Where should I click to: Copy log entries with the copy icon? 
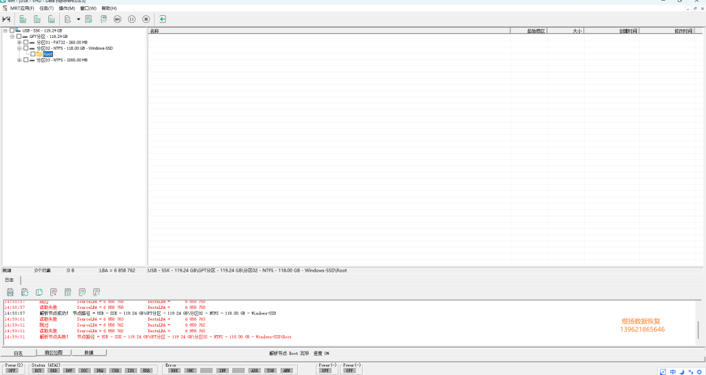[x=39, y=292]
